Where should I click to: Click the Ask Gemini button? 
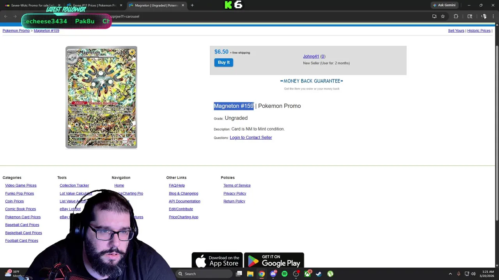tap(444, 5)
